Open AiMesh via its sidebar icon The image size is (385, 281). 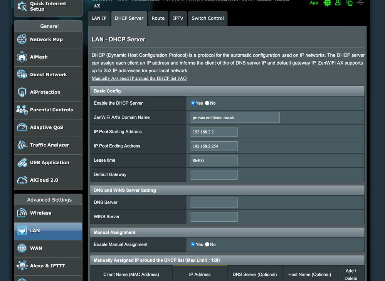pos(22,57)
